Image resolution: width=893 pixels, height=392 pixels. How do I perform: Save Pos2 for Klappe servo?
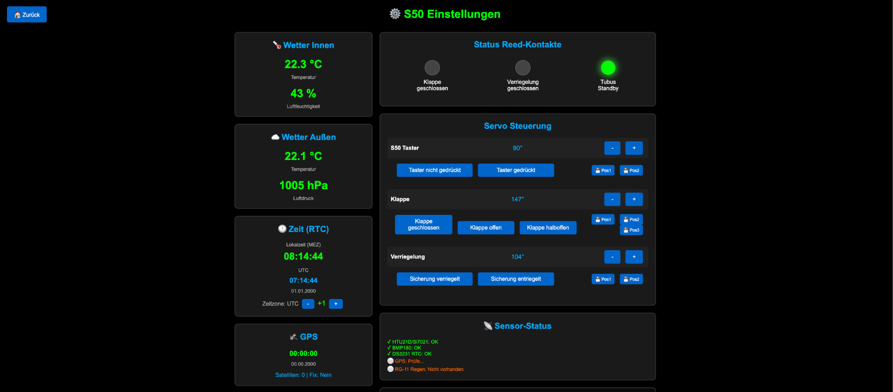pyautogui.click(x=631, y=219)
